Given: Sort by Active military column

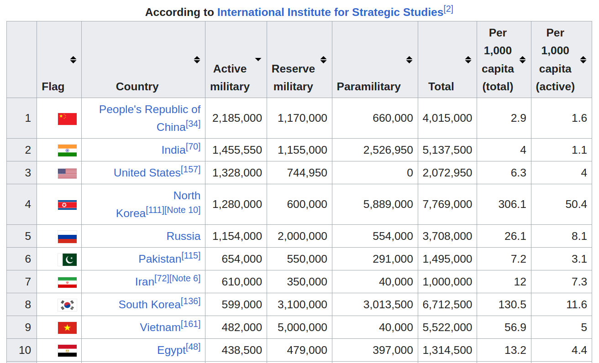Looking at the screenshot, I should [258, 60].
